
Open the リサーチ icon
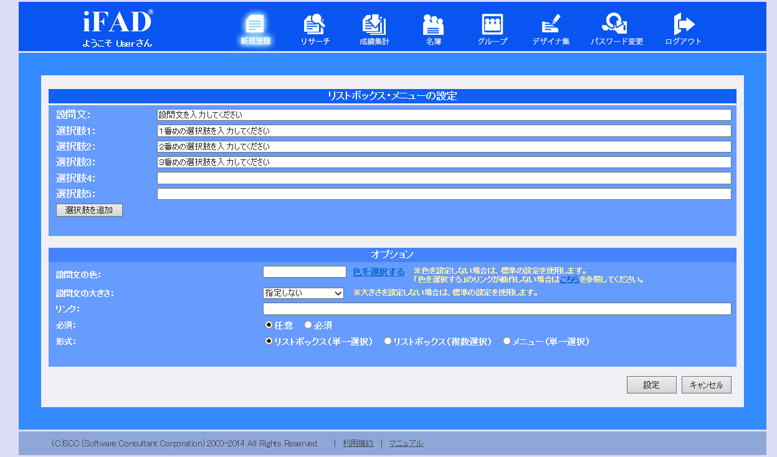[x=315, y=25]
